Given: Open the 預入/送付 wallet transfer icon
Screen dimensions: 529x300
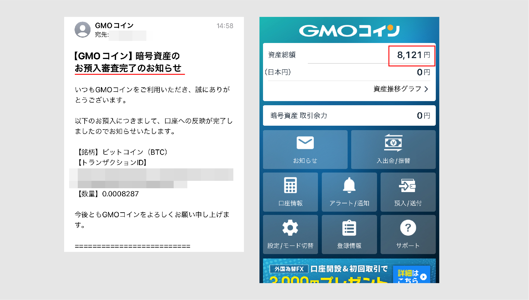Looking at the screenshot, I should pyautogui.click(x=408, y=186).
